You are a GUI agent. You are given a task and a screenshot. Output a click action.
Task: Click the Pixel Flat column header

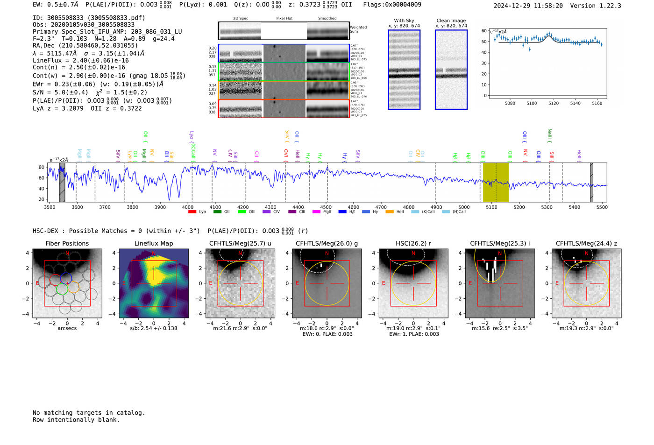point(284,18)
